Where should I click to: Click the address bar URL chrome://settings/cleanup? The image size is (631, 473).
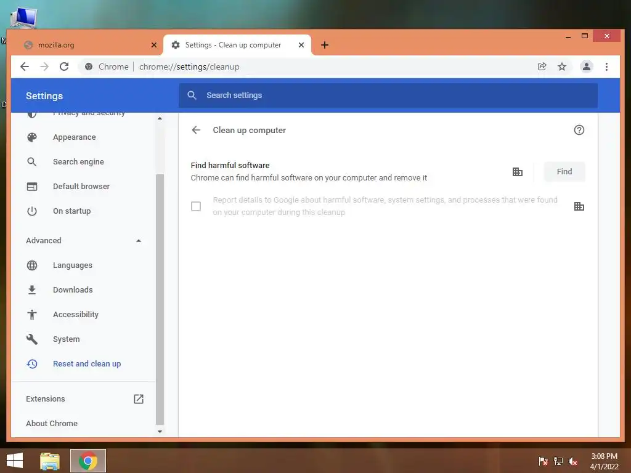click(x=189, y=67)
